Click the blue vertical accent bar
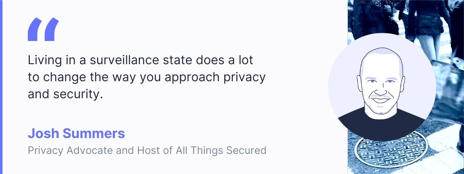Viewport: 464px width, 174px height. [x=1, y=87]
